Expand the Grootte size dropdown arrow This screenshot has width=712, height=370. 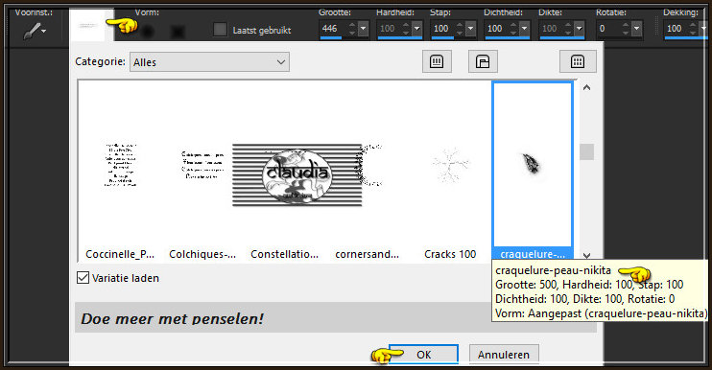pyautogui.click(x=364, y=29)
